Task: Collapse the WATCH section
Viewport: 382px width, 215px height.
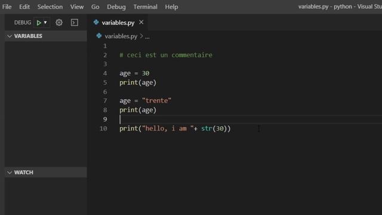Action: [x=46, y=173]
